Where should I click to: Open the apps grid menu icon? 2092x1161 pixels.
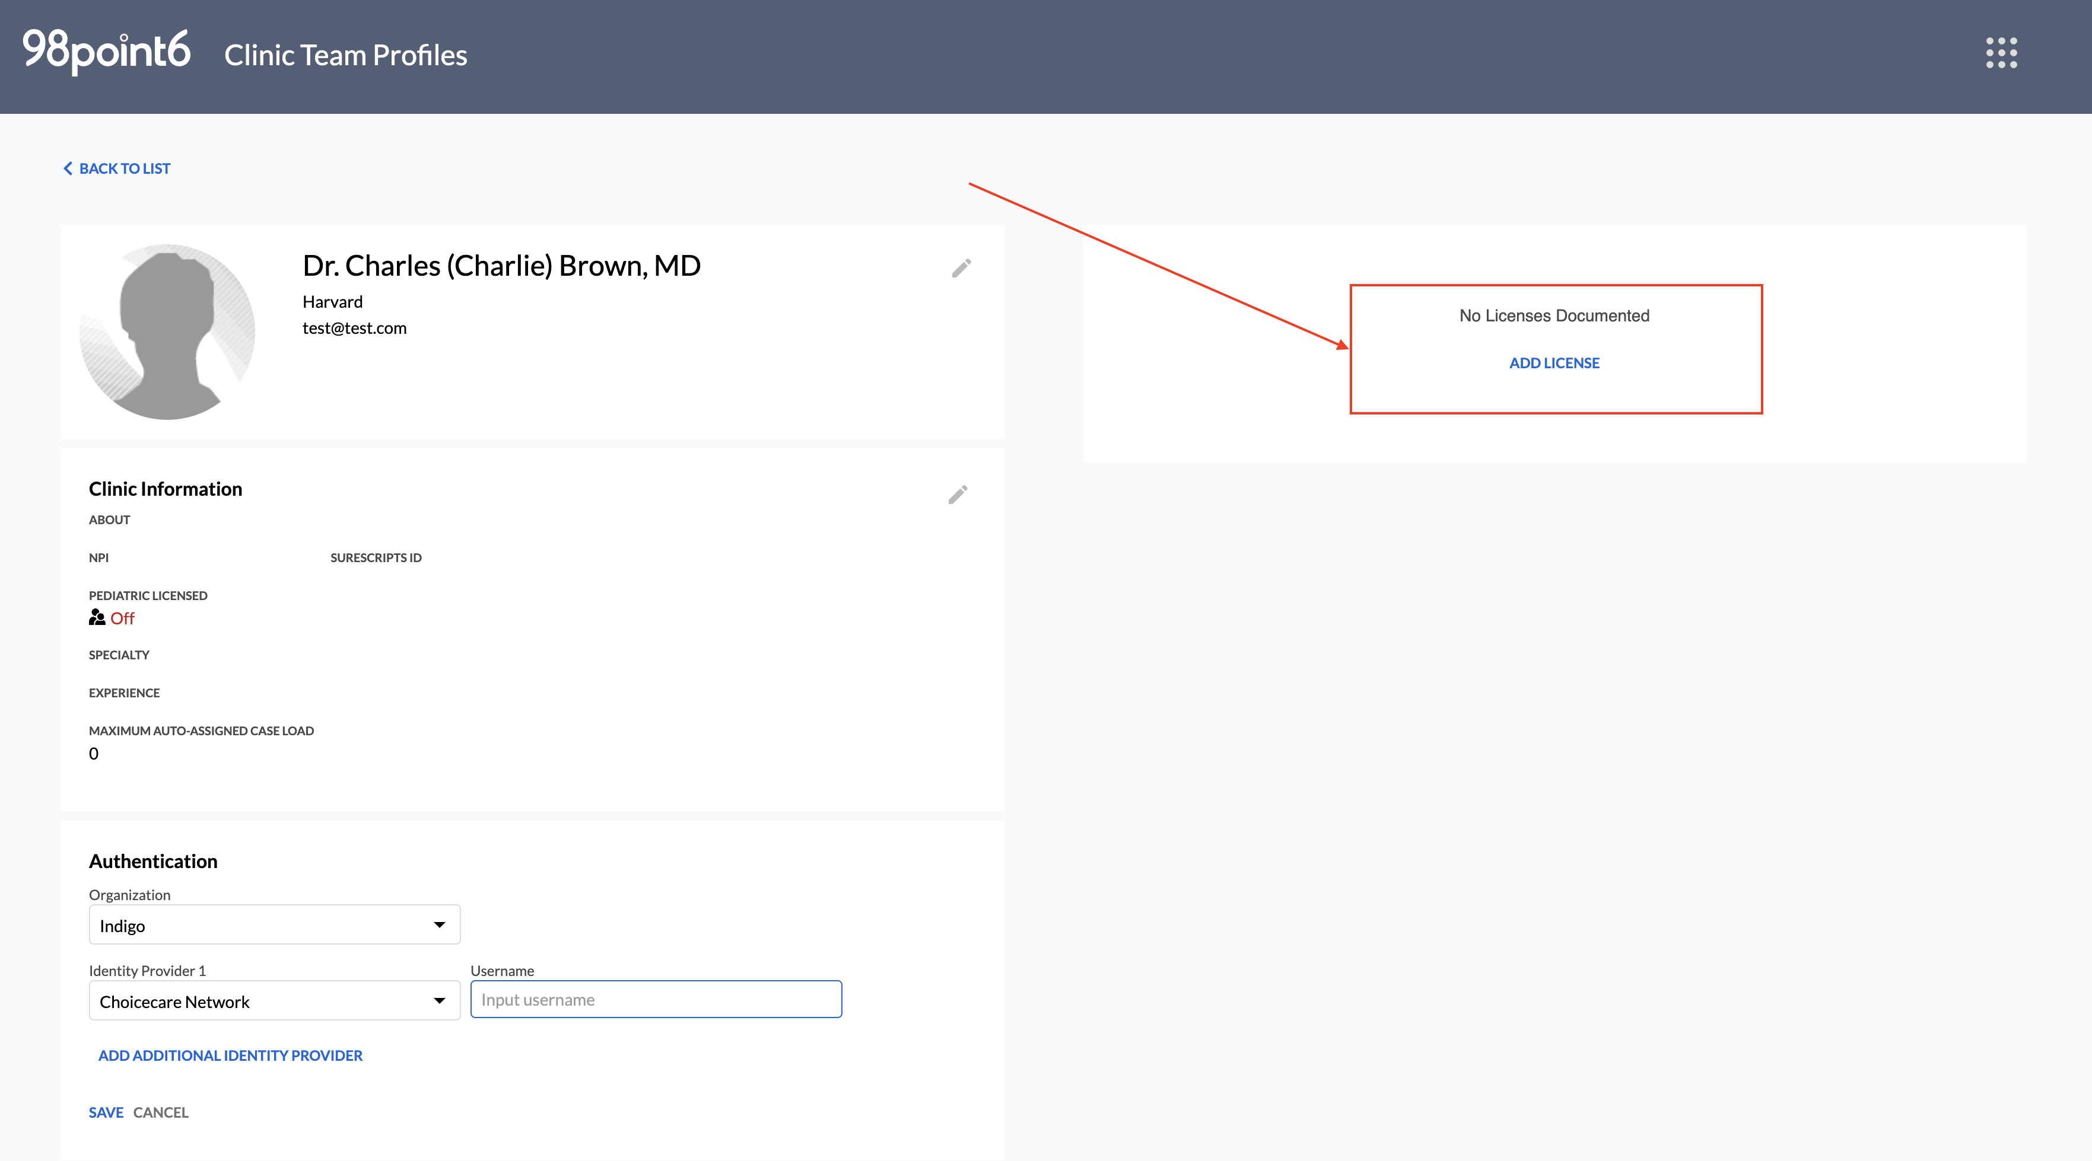click(x=2001, y=53)
